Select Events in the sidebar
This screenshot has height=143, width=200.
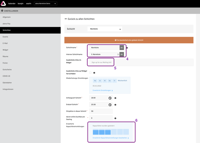tap(30, 37)
